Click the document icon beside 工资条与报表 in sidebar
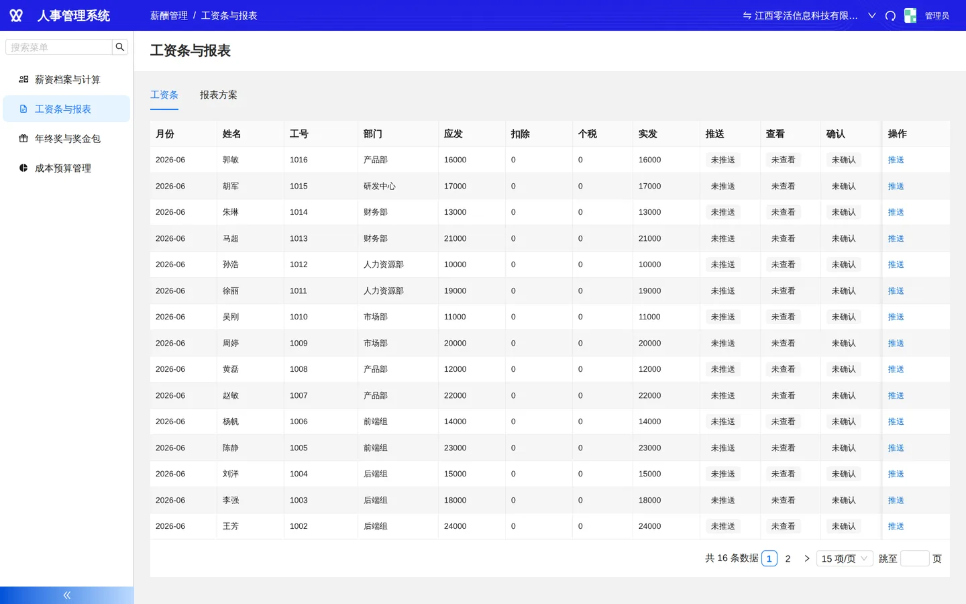Screen dimensions: 966x604 pos(23,109)
